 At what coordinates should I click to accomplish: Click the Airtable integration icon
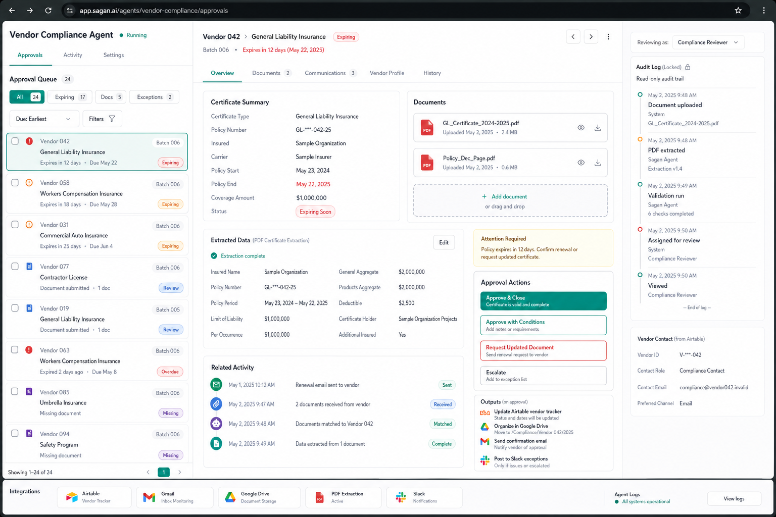click(72, 497)
